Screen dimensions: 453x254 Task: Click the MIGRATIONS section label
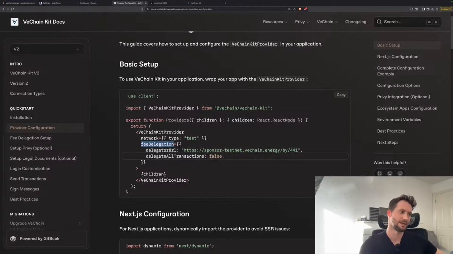tap(22, 214)
